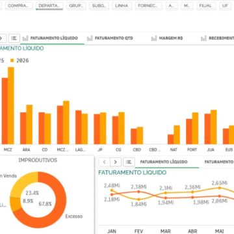
Task: Click the 2,06Mi data label
Action: [x=220, y=201]
